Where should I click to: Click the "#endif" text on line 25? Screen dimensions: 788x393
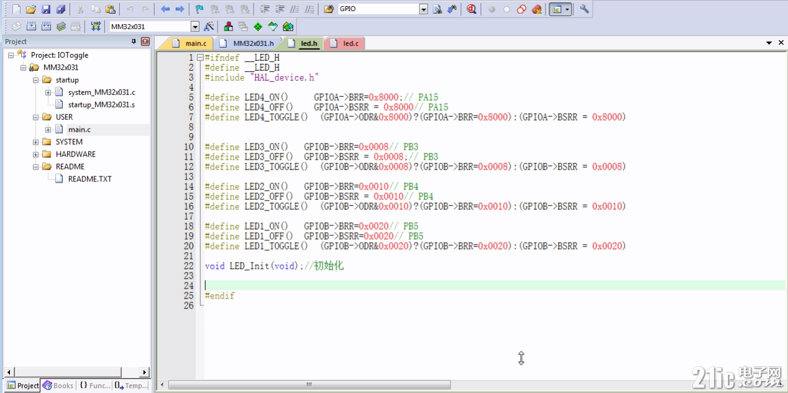[220, 296]
